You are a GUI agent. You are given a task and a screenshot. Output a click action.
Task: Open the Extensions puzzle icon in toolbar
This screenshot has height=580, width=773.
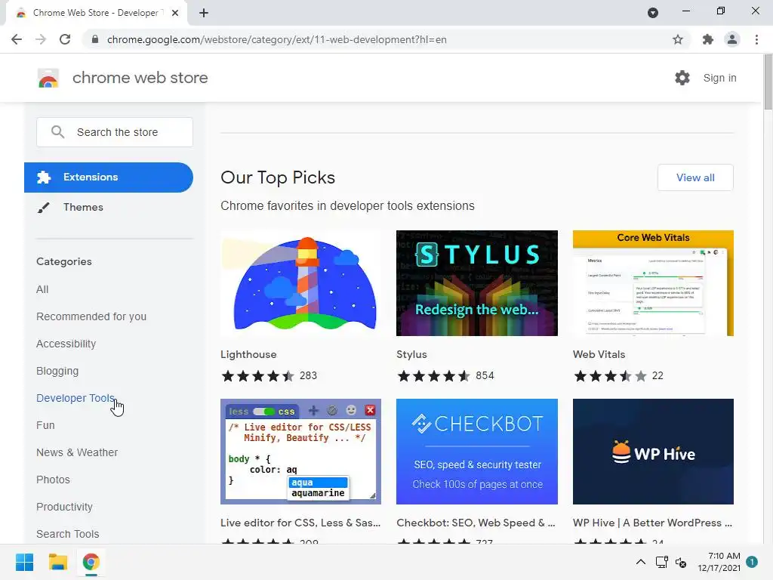point(708,39)
